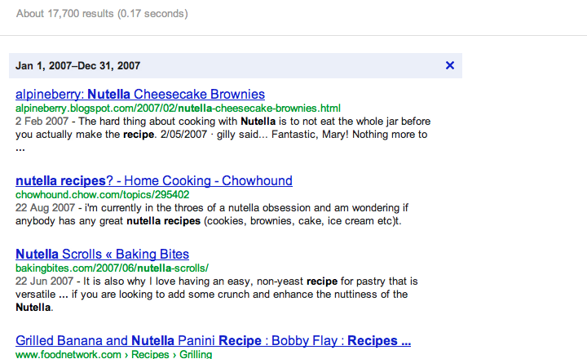This screenshot has width=587, height=359.
Task: Click the 2 Feb 2007 result date
Action: pyautogui.click(x=41, y=121)
